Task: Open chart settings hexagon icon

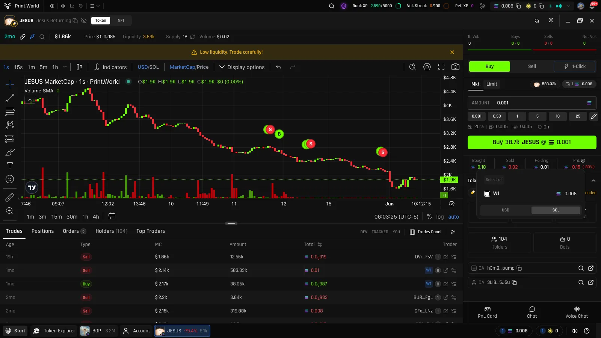Action: tap(427, 67)
